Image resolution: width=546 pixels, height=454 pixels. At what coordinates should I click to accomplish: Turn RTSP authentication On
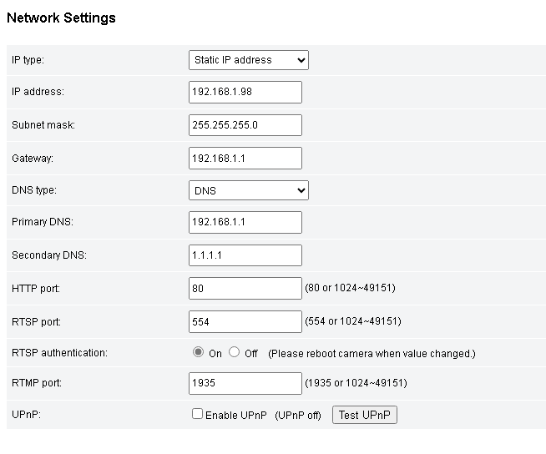click(x=198, y=352)
